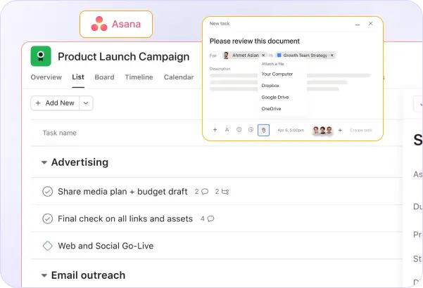Minimize the New task window
Viewport: 423px width, 288px height.
click(358, 24)
